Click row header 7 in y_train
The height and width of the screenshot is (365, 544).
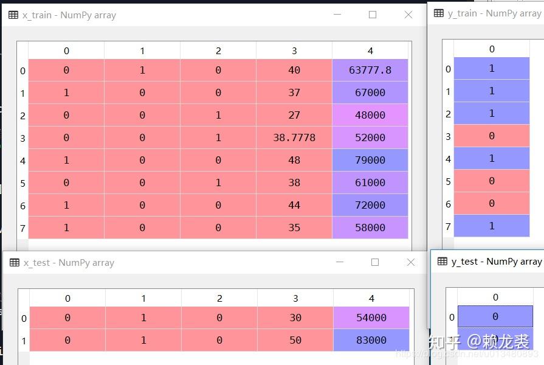pos(448,226)
